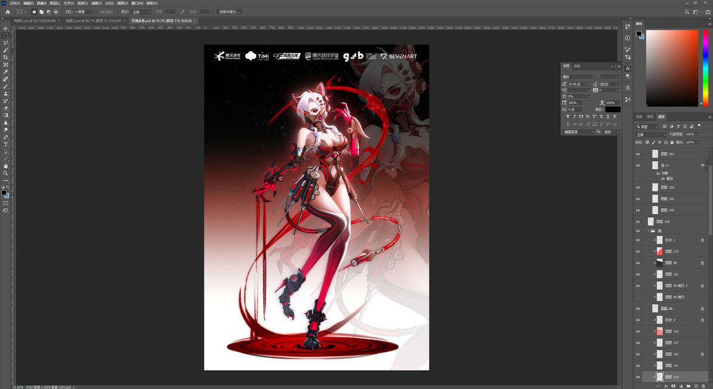The height and width of the screenshot is (389, 713).
Task: Apply underline text style button
Action: [x=608, y=117]
